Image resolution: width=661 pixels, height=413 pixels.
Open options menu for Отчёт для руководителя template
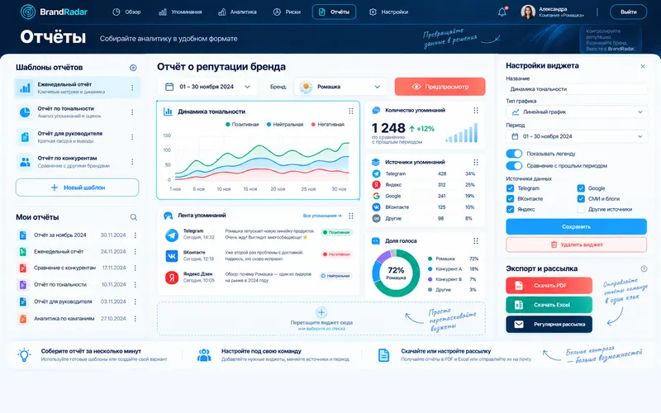132,137
